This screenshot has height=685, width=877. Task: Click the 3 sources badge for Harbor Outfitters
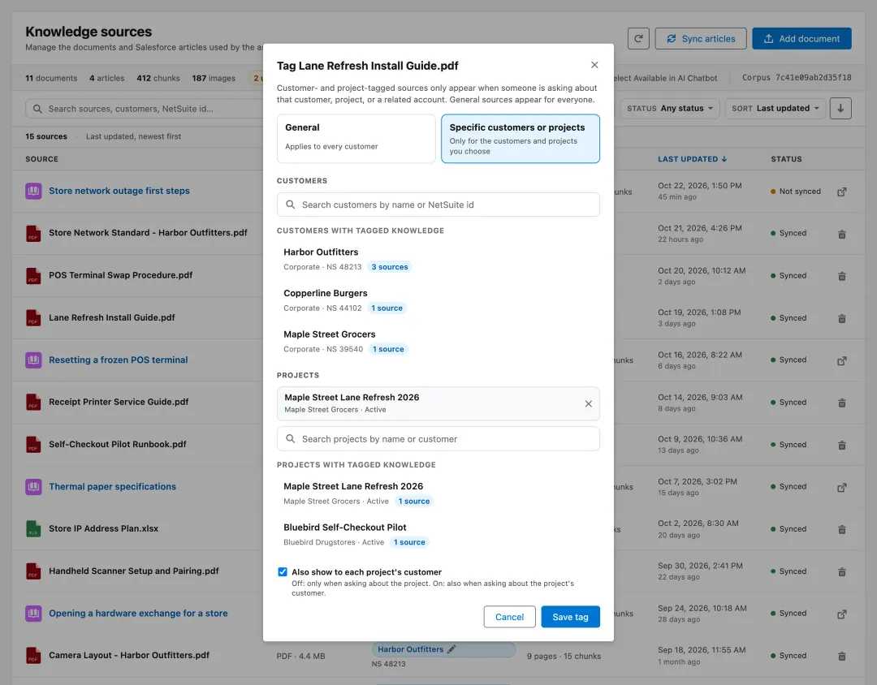point(389,267)
